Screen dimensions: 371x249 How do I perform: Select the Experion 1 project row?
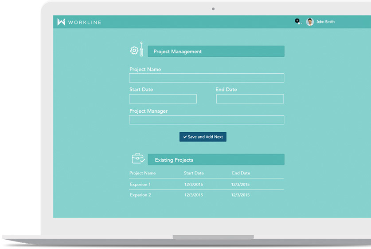tap(206, 184)
